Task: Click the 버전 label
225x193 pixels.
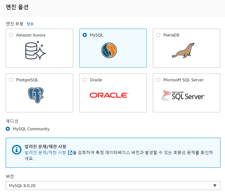Action: 10,176
